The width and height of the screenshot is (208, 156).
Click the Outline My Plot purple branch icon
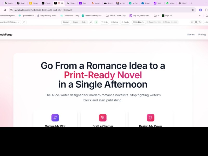(55, 118)
